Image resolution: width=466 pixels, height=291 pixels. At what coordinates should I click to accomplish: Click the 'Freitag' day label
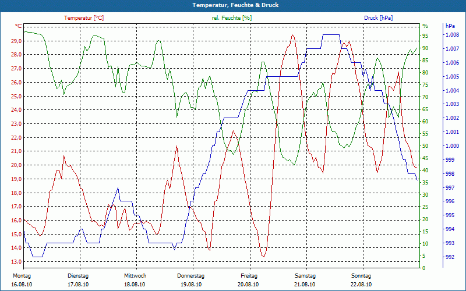point(249,276)
